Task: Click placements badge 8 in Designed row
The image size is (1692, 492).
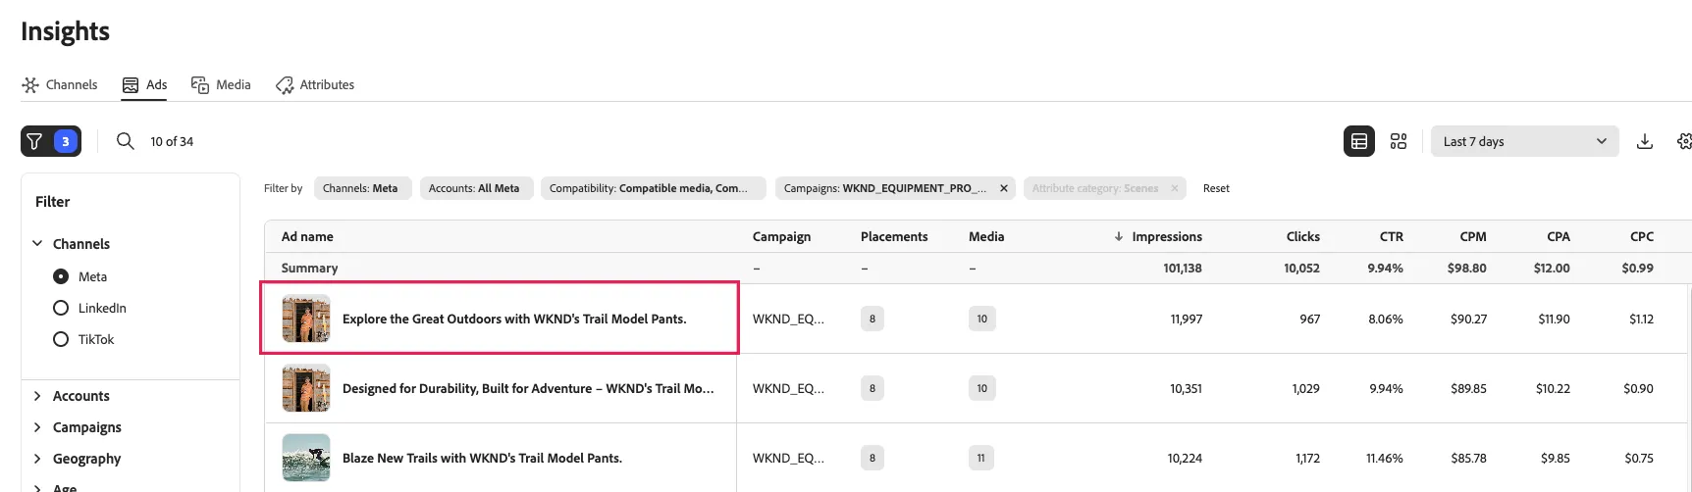Action: [872, 388]
